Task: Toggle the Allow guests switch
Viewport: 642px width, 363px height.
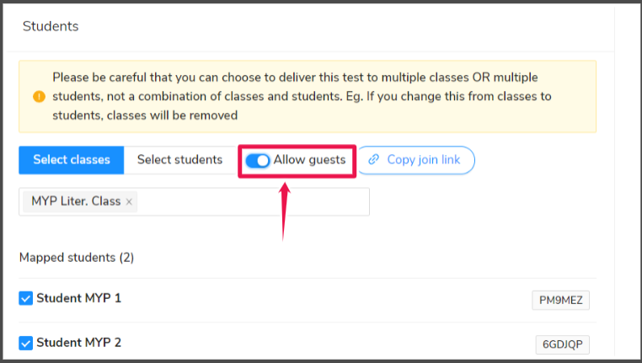Action: point(258,160)
